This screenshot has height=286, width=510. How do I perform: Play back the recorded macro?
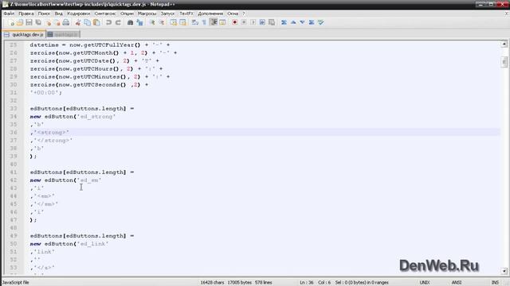tap(253, 22)
